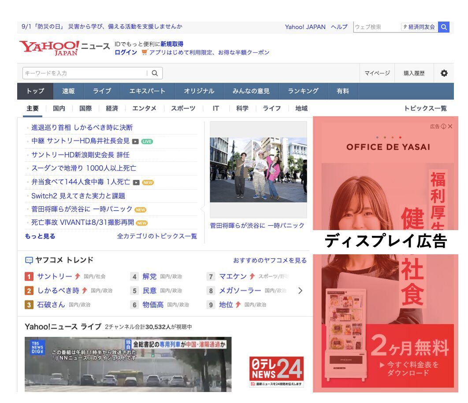The image size is (468, 403).
Task: Open the エキスパート tab
Action: click(148, 91)
